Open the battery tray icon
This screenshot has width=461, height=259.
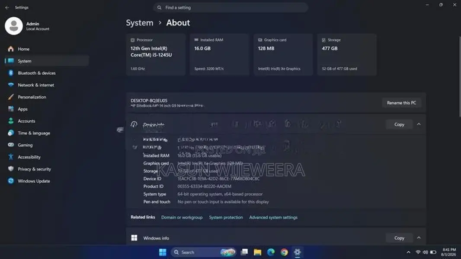click(x=433, y=252)
